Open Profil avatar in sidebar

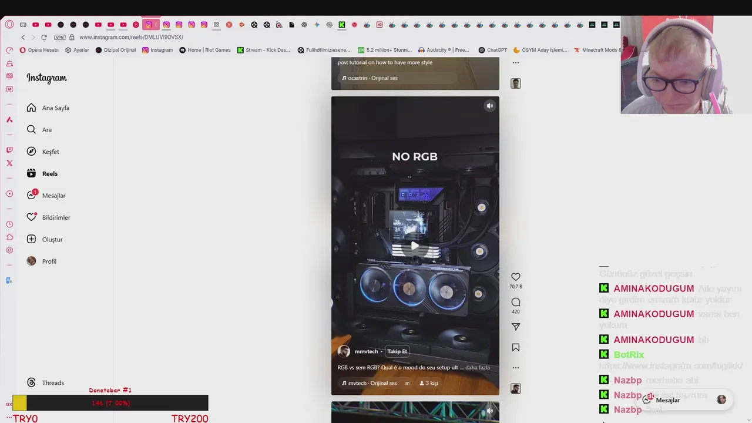31,261
